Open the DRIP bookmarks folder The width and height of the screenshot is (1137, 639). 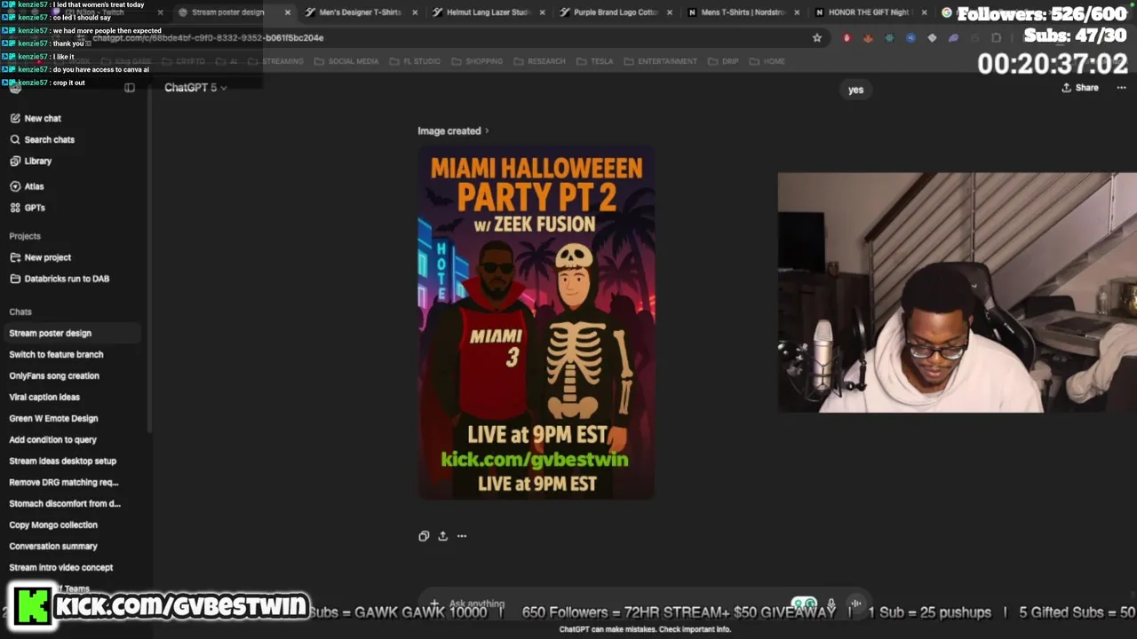coord(724,61)
